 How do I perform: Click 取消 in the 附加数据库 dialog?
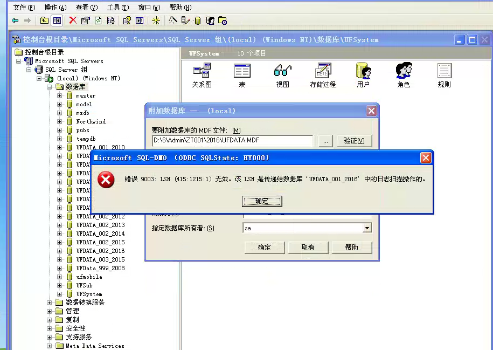click(308, 248)
